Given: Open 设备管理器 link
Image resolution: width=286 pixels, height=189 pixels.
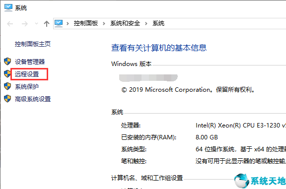Looking at the screenshot, I should (30, 62).
